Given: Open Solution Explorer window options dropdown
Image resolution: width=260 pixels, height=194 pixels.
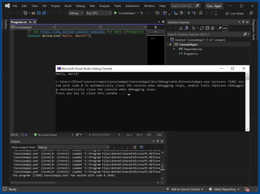Looking at the screenshot, I should 239,22.
